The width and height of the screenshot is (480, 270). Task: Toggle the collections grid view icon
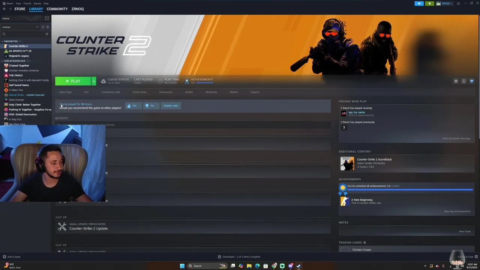(47, 18)
